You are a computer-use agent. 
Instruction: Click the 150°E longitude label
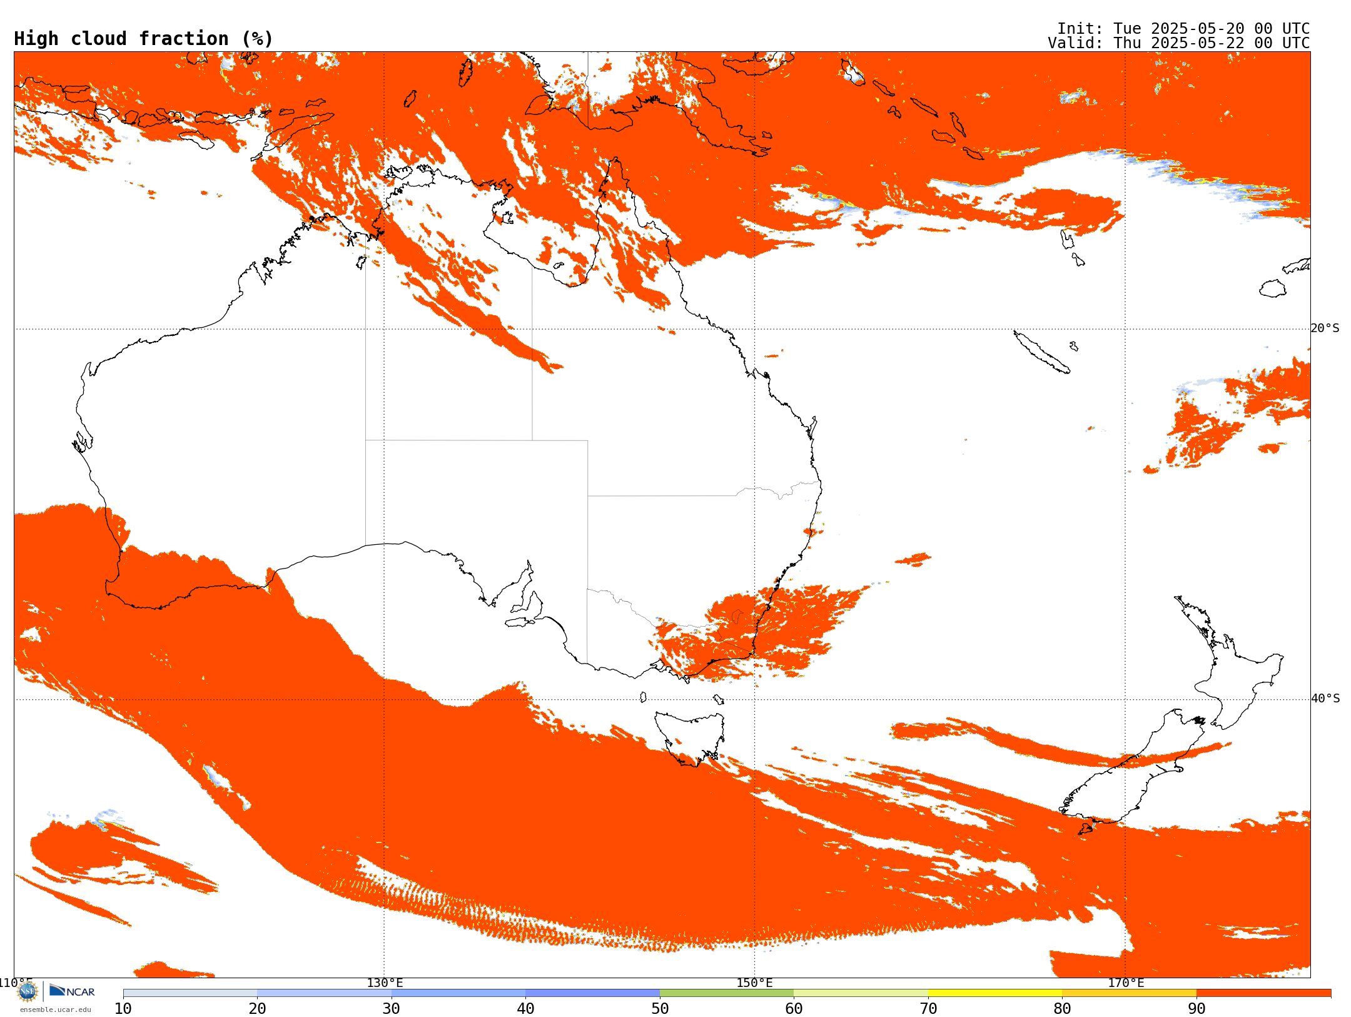(x=754, y=983)
